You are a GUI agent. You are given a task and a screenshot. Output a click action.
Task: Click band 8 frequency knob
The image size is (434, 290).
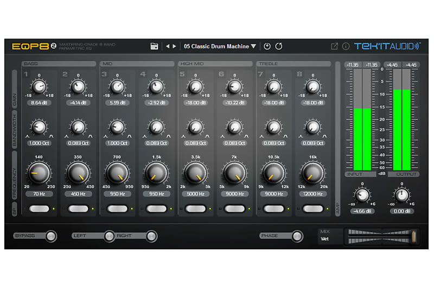click(x=313, y=173)
